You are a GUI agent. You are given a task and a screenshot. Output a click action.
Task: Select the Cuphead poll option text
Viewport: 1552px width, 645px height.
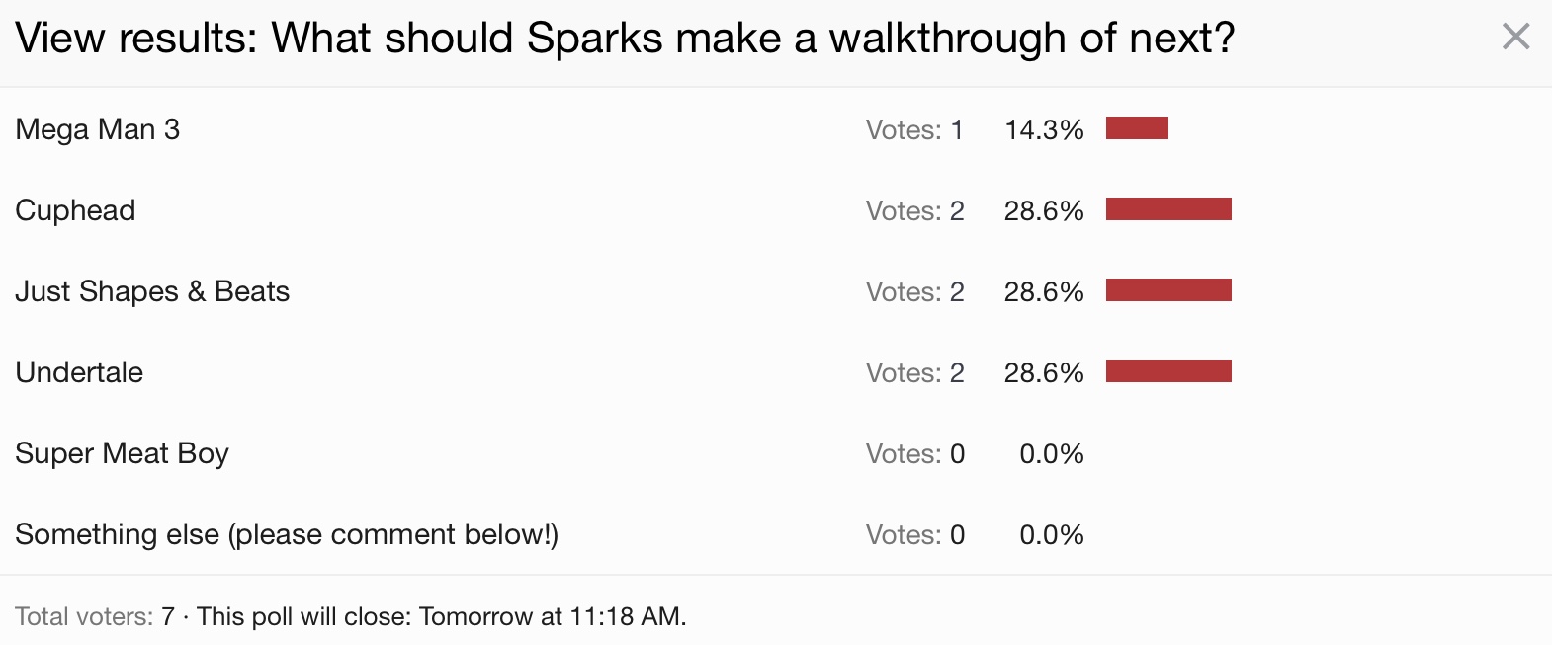point(75,210)
